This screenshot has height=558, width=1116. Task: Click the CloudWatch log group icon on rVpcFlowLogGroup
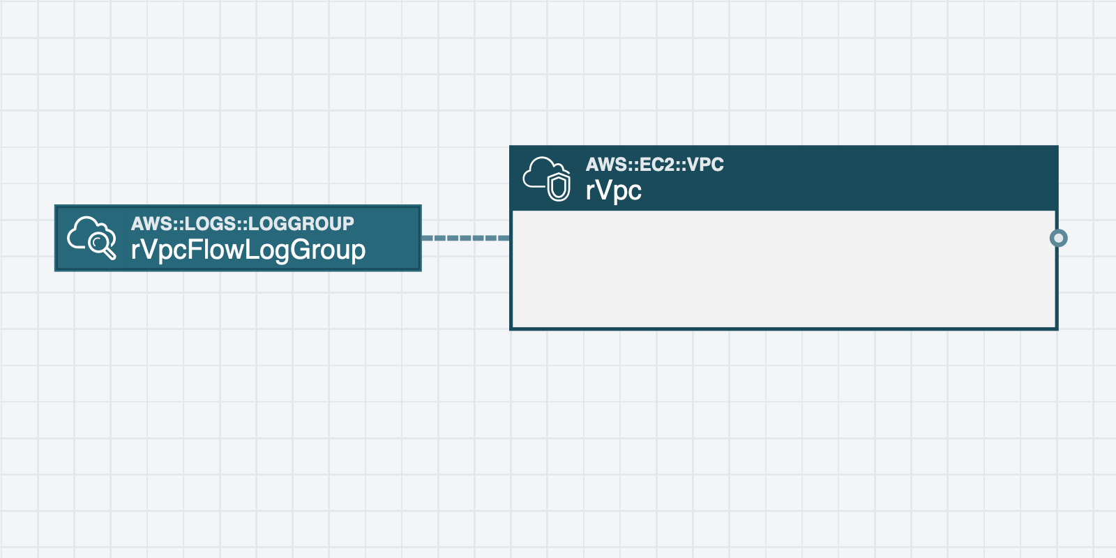[92, 238]
